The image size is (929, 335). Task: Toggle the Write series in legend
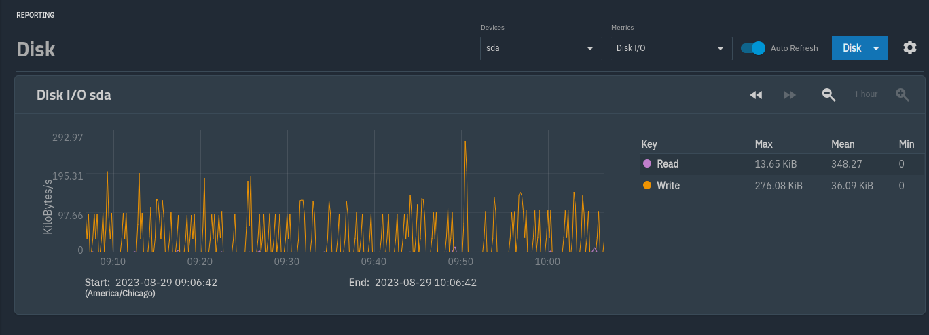(x=668, y=186)
